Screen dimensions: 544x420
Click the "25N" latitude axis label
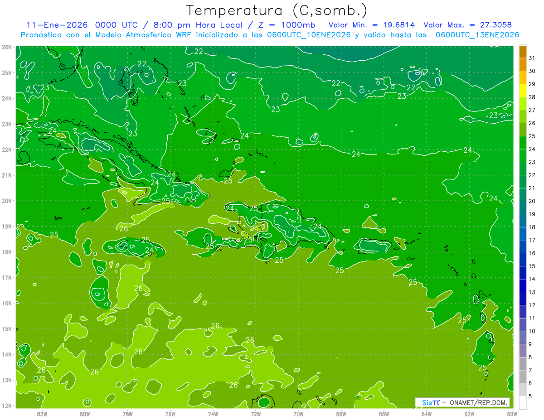[x=6, y=72]
